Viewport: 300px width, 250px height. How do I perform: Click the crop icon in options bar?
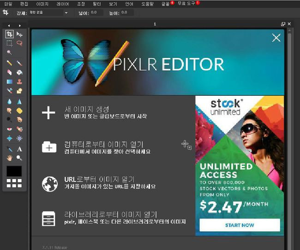(6, 13)
